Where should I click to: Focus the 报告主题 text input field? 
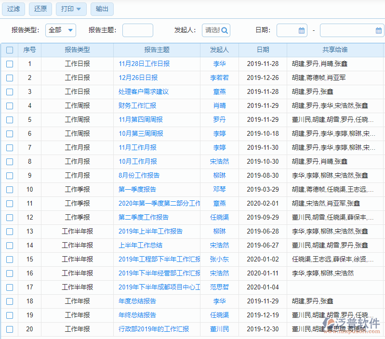click(137, 30)
